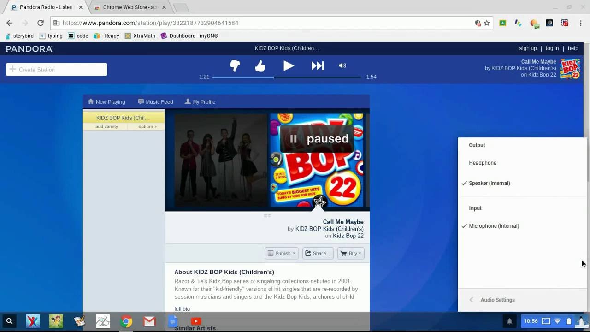Select the KIDZ BOP Kids station in list

[123, 118]
